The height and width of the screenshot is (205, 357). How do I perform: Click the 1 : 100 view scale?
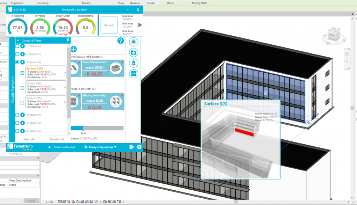(x=50, y=202)
